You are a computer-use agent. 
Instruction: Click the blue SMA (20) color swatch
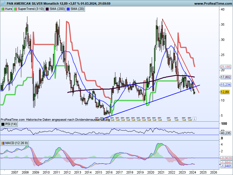68,9
